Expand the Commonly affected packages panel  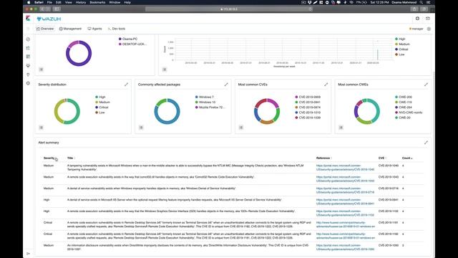(x=226, y=85)
